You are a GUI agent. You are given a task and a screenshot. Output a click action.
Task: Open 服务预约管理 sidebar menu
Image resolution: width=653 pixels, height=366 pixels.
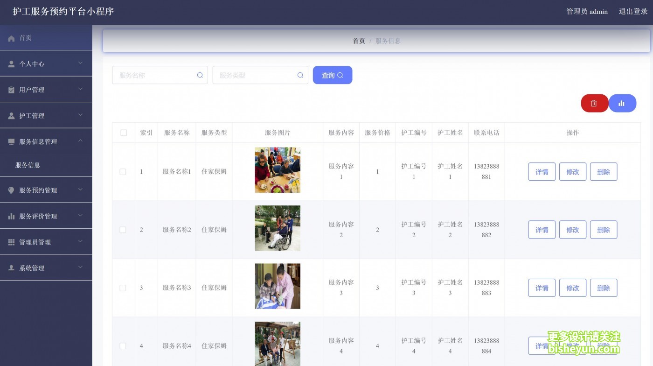click(x=46, y=190)
